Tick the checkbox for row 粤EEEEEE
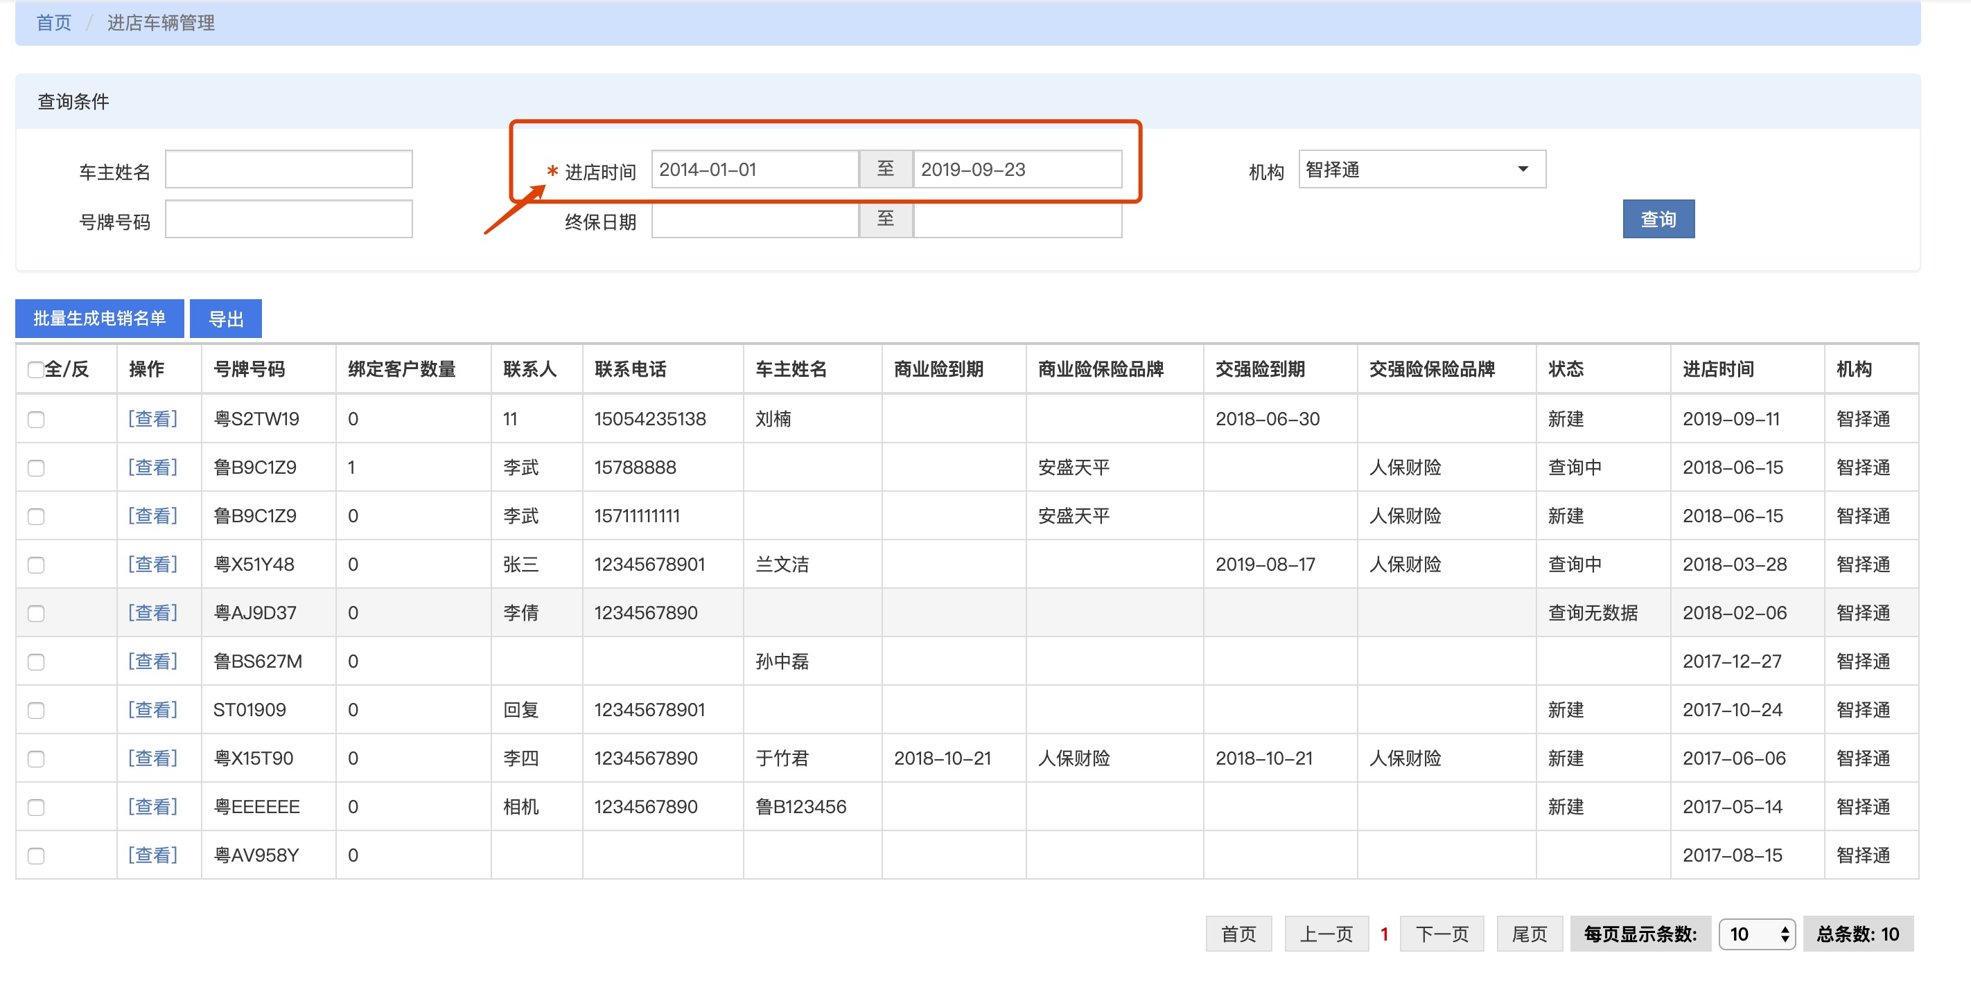1971x996 pixels. click(36, 807)
